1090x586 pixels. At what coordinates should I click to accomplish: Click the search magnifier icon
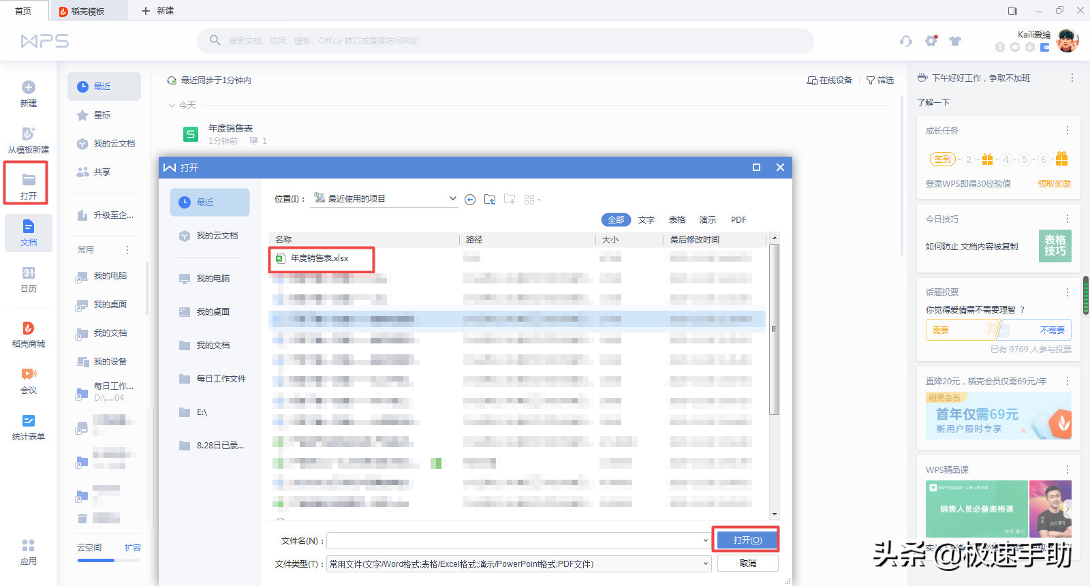tap(215, 40)
